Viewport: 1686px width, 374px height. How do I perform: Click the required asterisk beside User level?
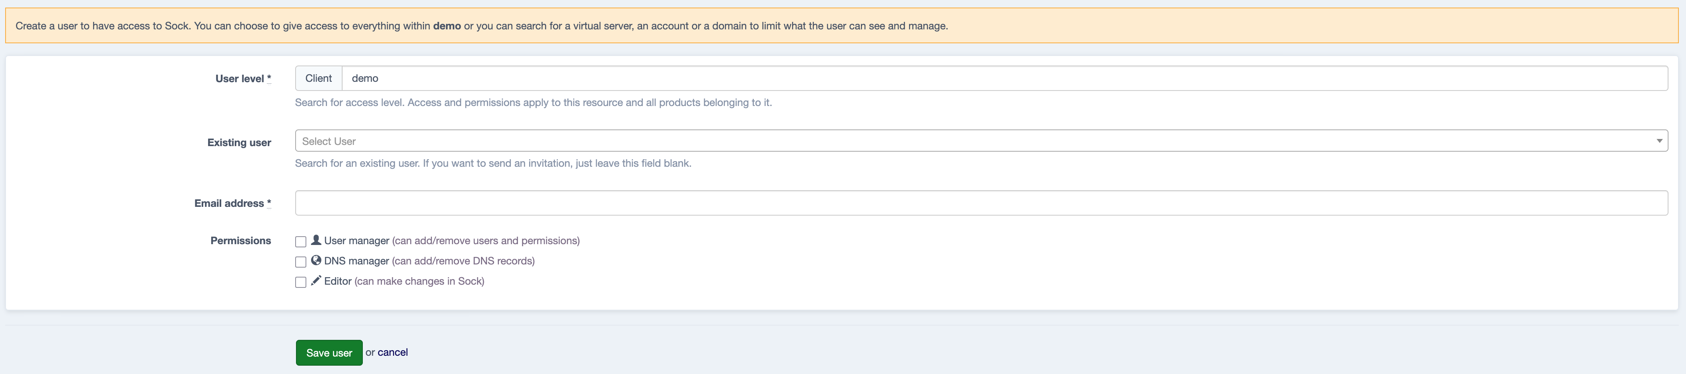[x=269, y=78]
